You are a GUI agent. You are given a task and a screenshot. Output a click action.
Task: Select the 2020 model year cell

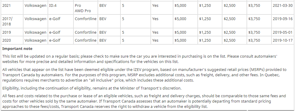(x=12, y=40)
